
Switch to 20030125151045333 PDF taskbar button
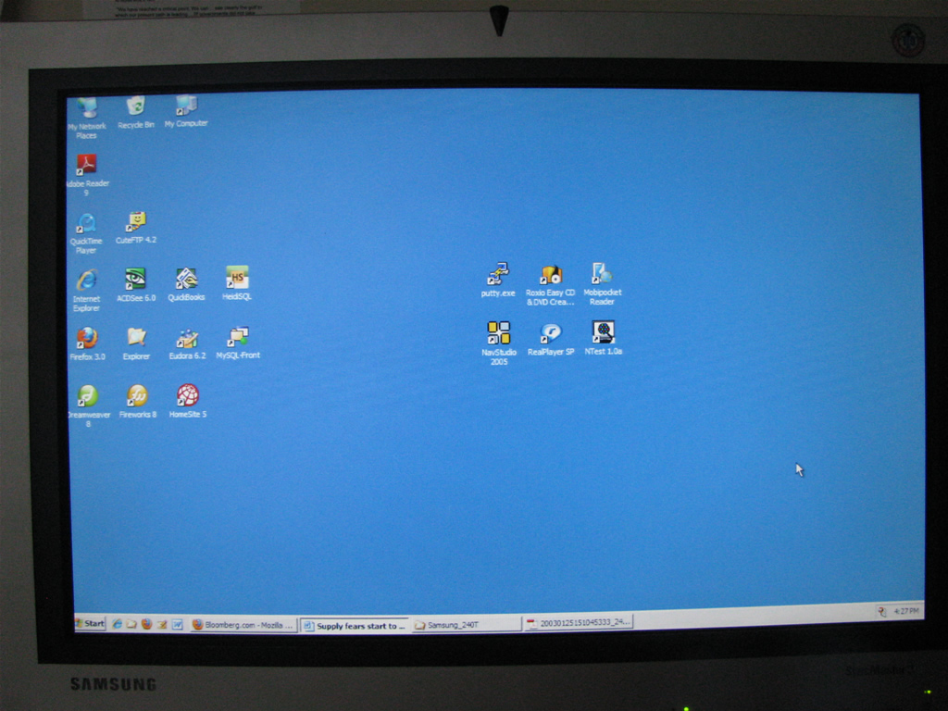point(579,622)
